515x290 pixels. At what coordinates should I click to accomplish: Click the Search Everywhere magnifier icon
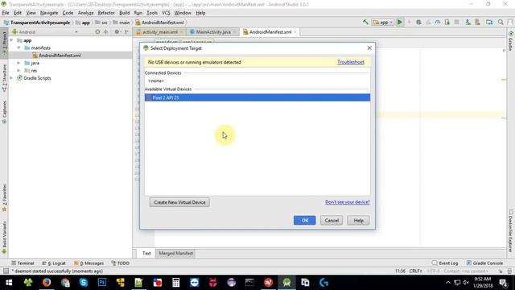501,23
